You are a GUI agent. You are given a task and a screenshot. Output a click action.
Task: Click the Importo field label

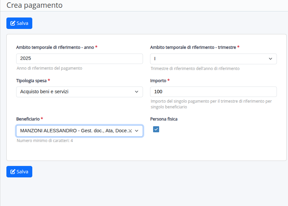(x=158, y=81)
